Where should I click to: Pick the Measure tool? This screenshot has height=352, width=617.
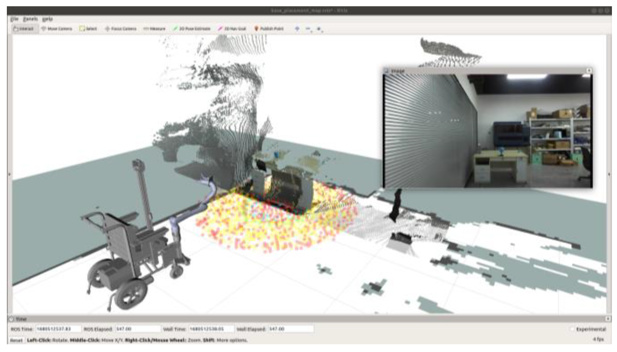click(x=154, y=29)
